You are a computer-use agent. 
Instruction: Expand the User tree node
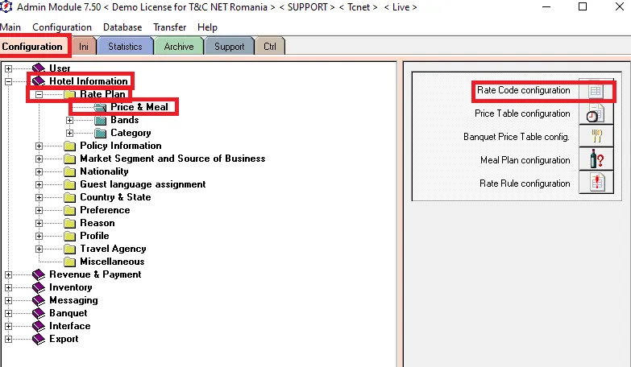[8, 68]
